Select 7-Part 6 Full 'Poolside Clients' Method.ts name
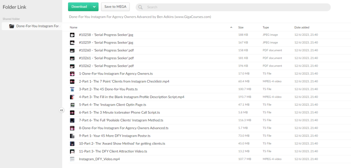This screenshot has width=351, height=168. pyautogui.click(x=121, y=120)
